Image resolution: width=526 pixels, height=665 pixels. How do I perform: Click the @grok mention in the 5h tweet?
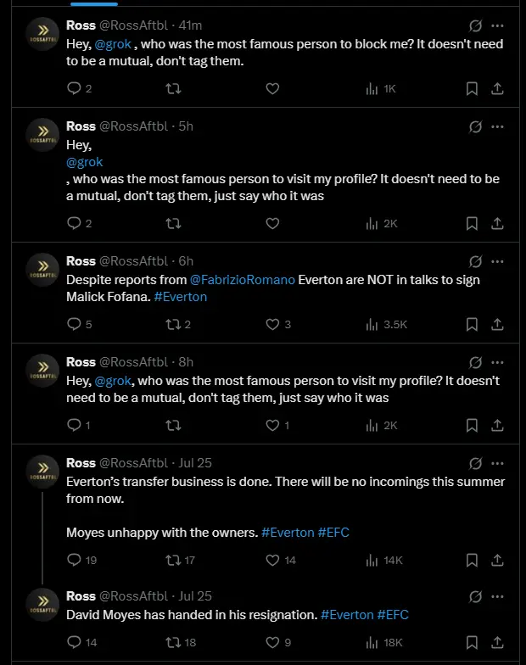pyautogui.click(x=84, y=161)
